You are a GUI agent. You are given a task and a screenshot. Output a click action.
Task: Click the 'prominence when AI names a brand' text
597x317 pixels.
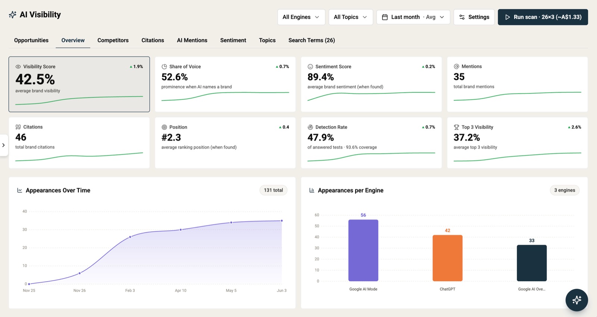pyautogui.click(x=197, y=87)
